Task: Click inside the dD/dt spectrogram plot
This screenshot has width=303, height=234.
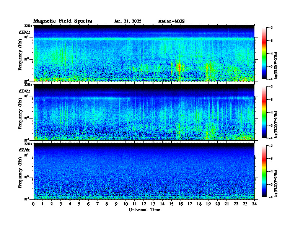Action: 144,112
